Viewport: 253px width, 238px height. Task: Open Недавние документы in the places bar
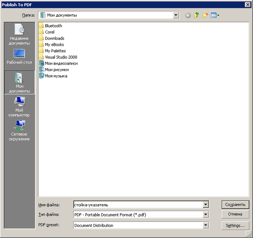click(x=19, y=34)
